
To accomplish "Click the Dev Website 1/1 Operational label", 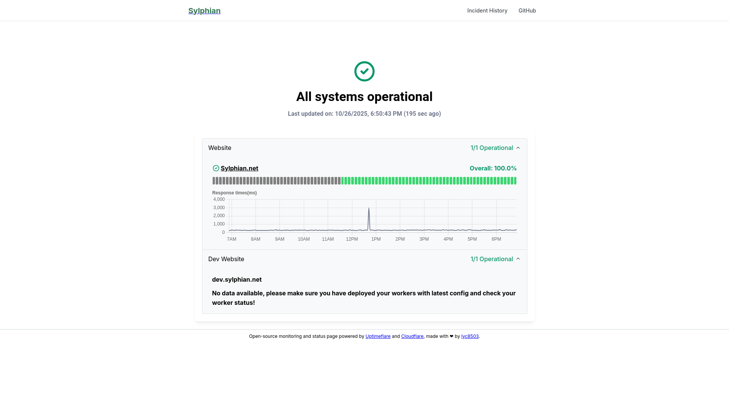I will (x=491, y=259).
